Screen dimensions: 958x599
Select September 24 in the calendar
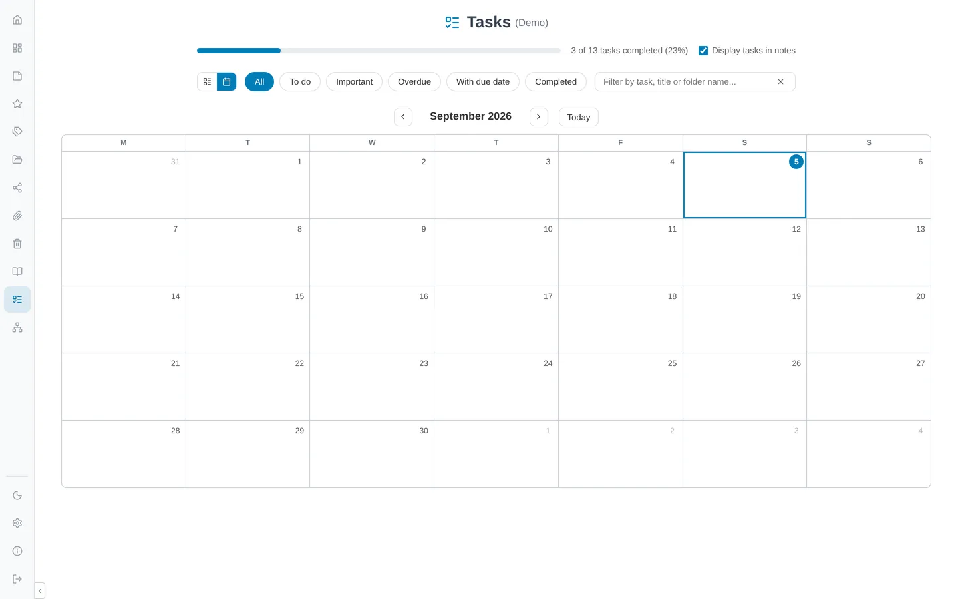click(496, 387)
